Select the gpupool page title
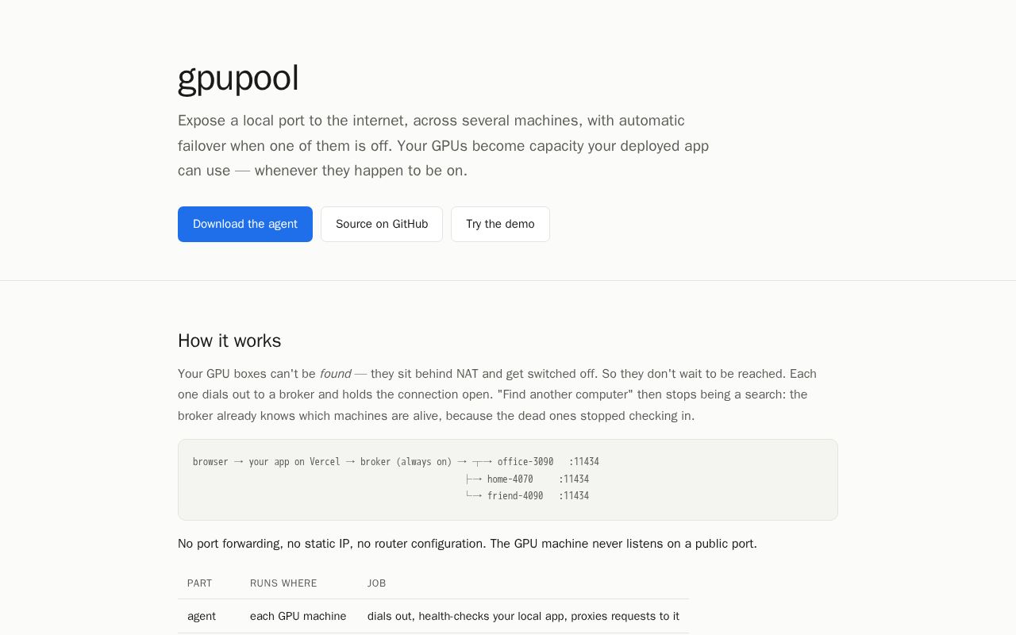The image size is (1016, 635). click(238, 79)
